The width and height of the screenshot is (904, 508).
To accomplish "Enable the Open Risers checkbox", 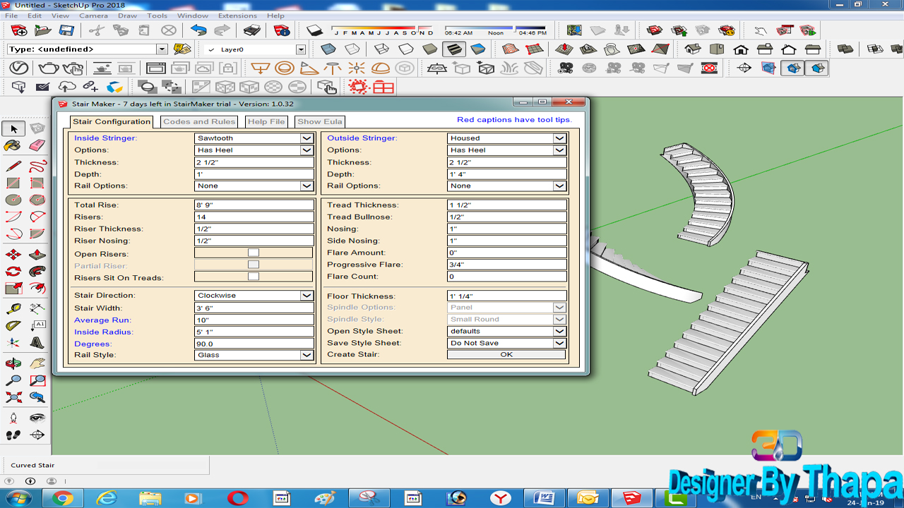I will [254, 253].
